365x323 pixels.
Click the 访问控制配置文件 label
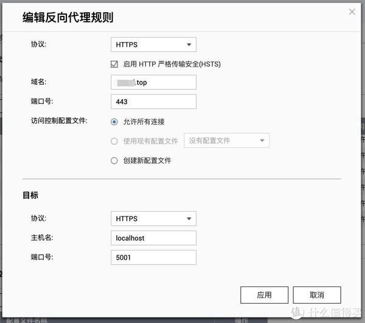[59, 120]
